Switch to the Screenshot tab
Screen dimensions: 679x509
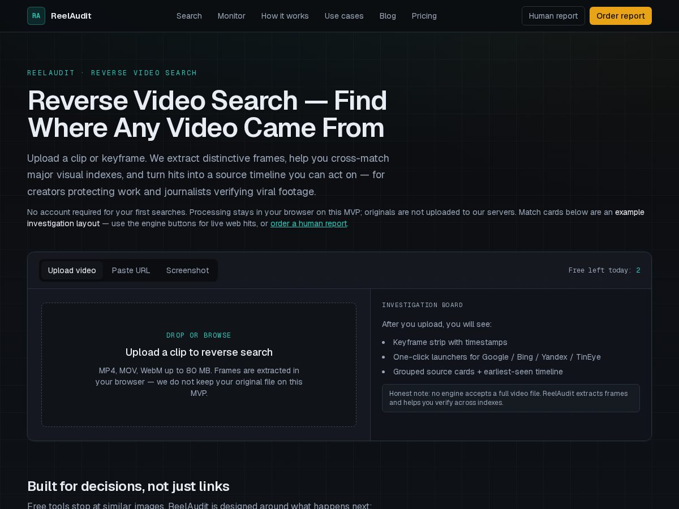(x=187, y=270)
